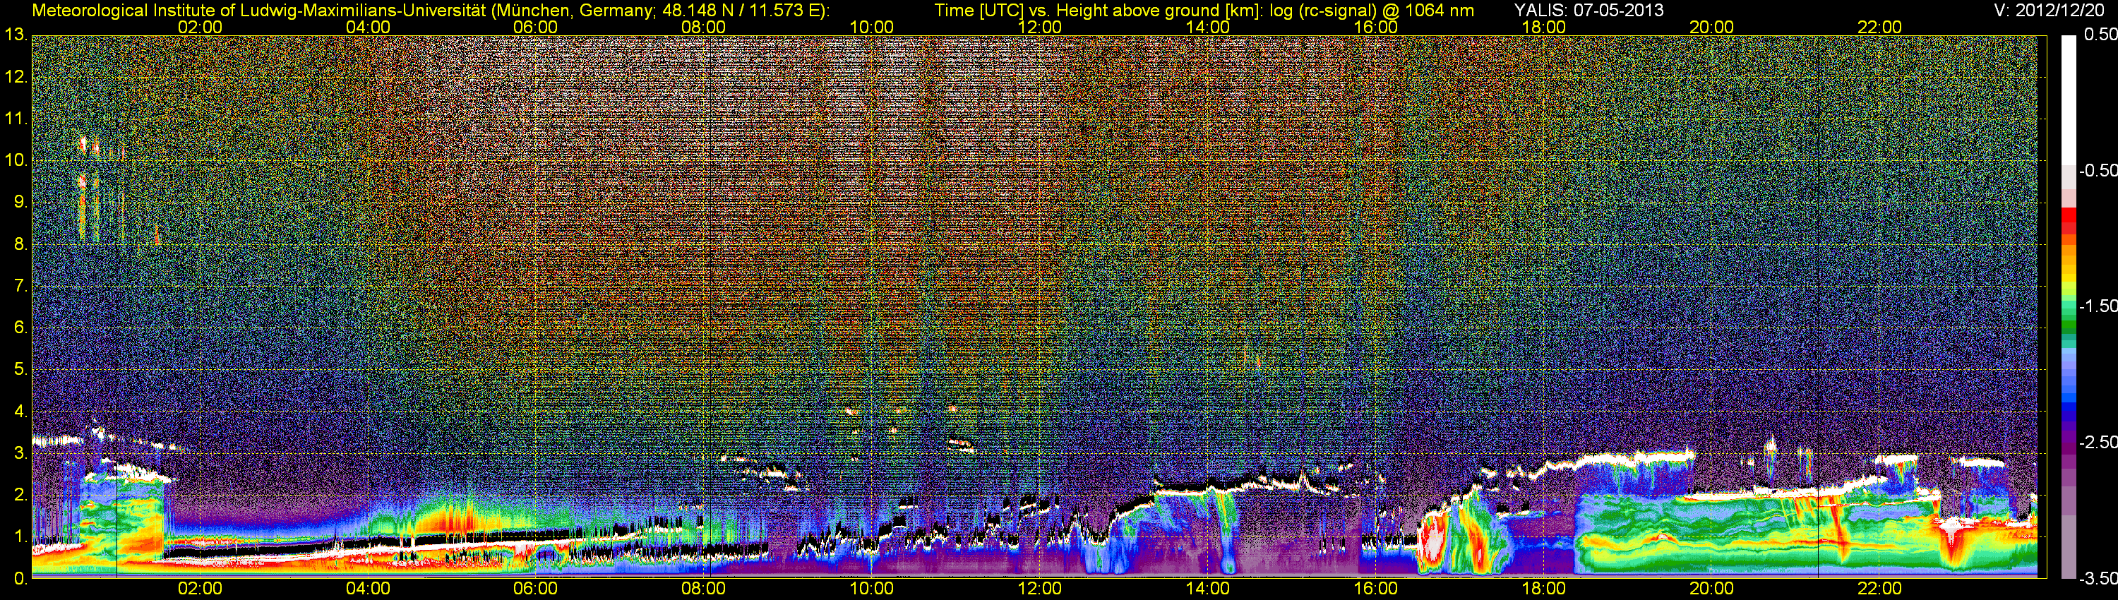Viewport: 2118px width, 600px height.
Task: Click the 02:00 label on the upper time axis
Action: (200, 27)
